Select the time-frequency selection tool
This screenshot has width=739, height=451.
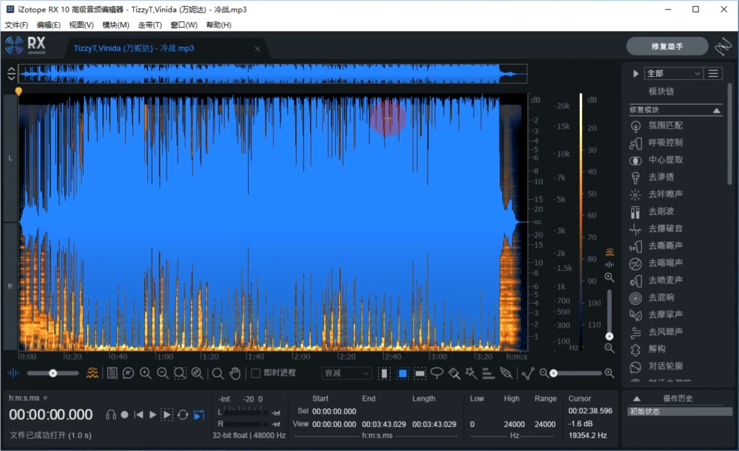(403, 373)
